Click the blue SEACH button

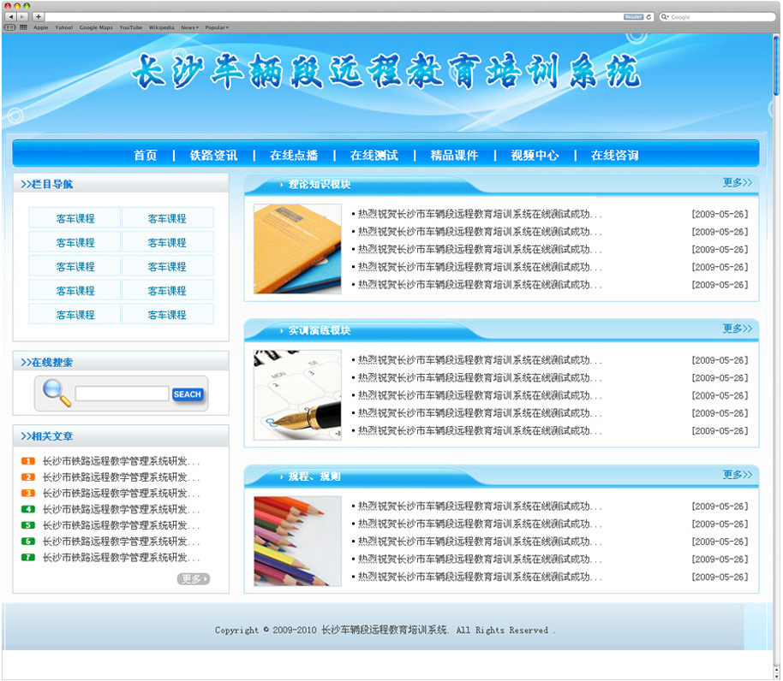click(188, 394)
